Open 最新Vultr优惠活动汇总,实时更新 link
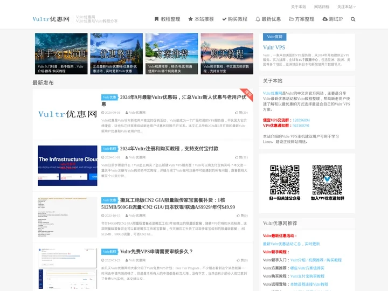This screenshot has width=388, height=291. [291, 244]
